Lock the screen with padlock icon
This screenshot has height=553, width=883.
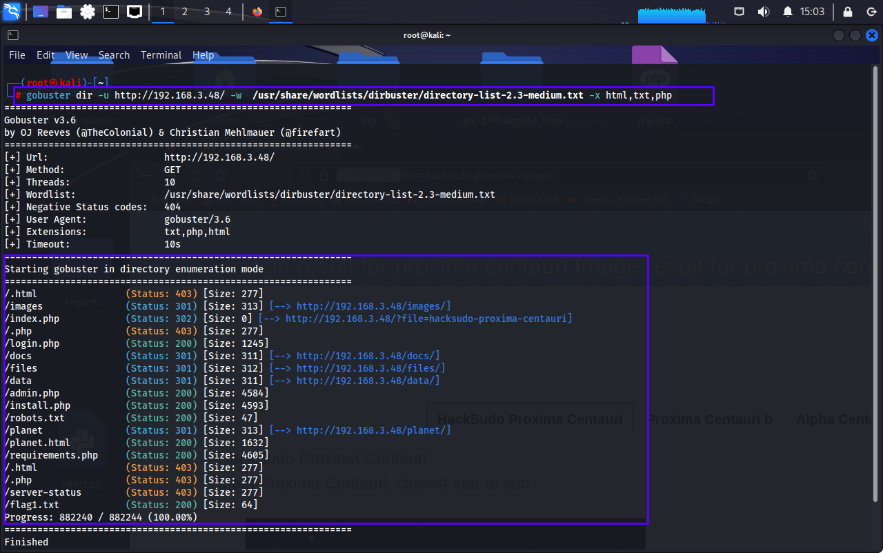click(849, 12)
